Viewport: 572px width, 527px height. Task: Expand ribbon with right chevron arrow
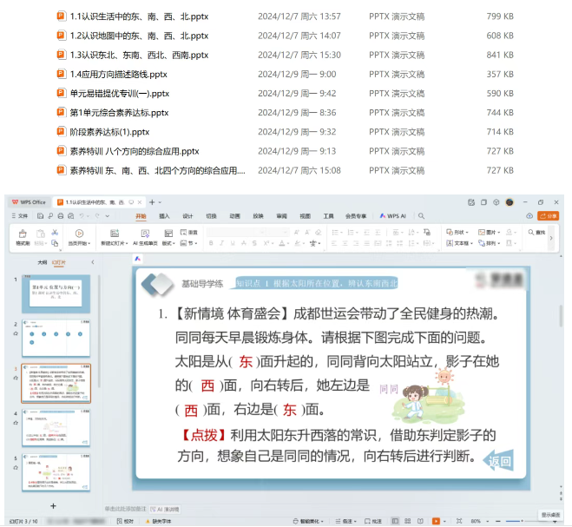551,238
